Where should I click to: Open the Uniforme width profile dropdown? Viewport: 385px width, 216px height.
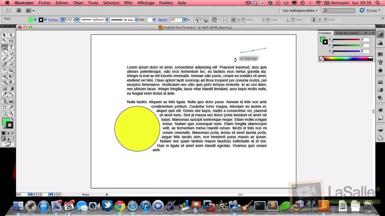point(106,20)
